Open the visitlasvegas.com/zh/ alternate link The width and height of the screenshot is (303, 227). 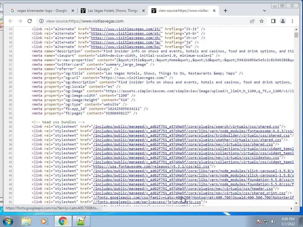[x=126, y=38]
